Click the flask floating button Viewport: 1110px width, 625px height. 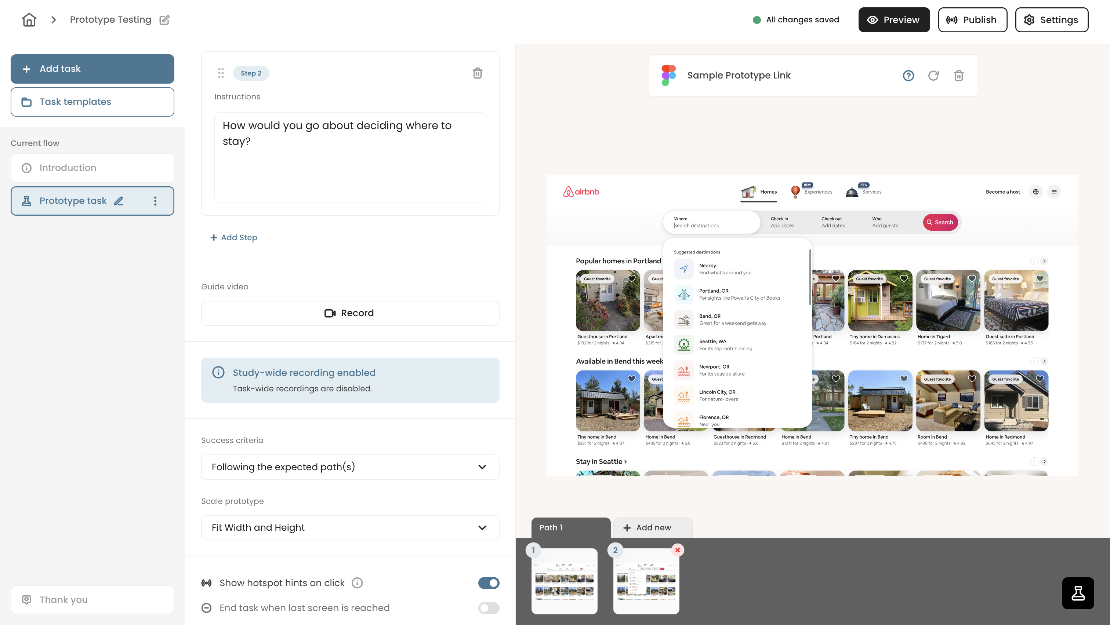1078,593
